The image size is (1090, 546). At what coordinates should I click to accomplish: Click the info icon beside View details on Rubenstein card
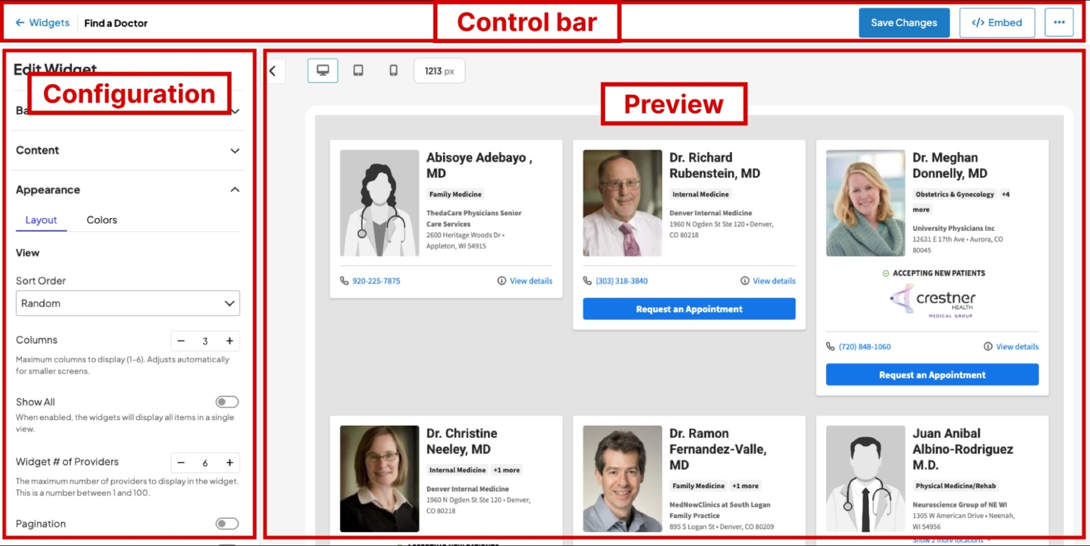[x=744, y=280]
